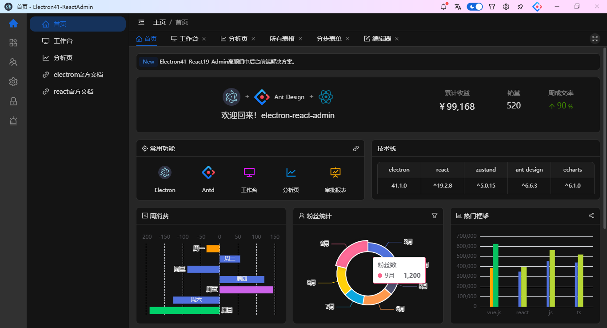This screenshot has height=328, width=607.
Task: Open the gear icon in left rail
Action: tap(13, 82)
